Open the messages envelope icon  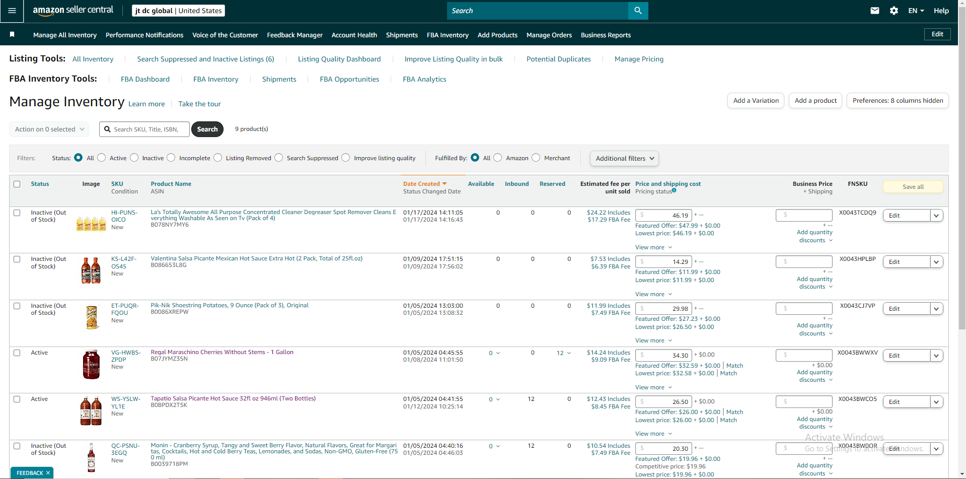coord(875,11)
